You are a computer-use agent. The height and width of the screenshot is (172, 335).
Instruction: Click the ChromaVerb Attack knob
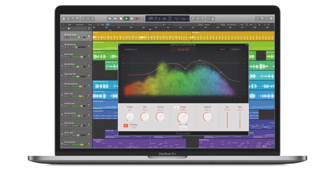click(x=130, y=116)
